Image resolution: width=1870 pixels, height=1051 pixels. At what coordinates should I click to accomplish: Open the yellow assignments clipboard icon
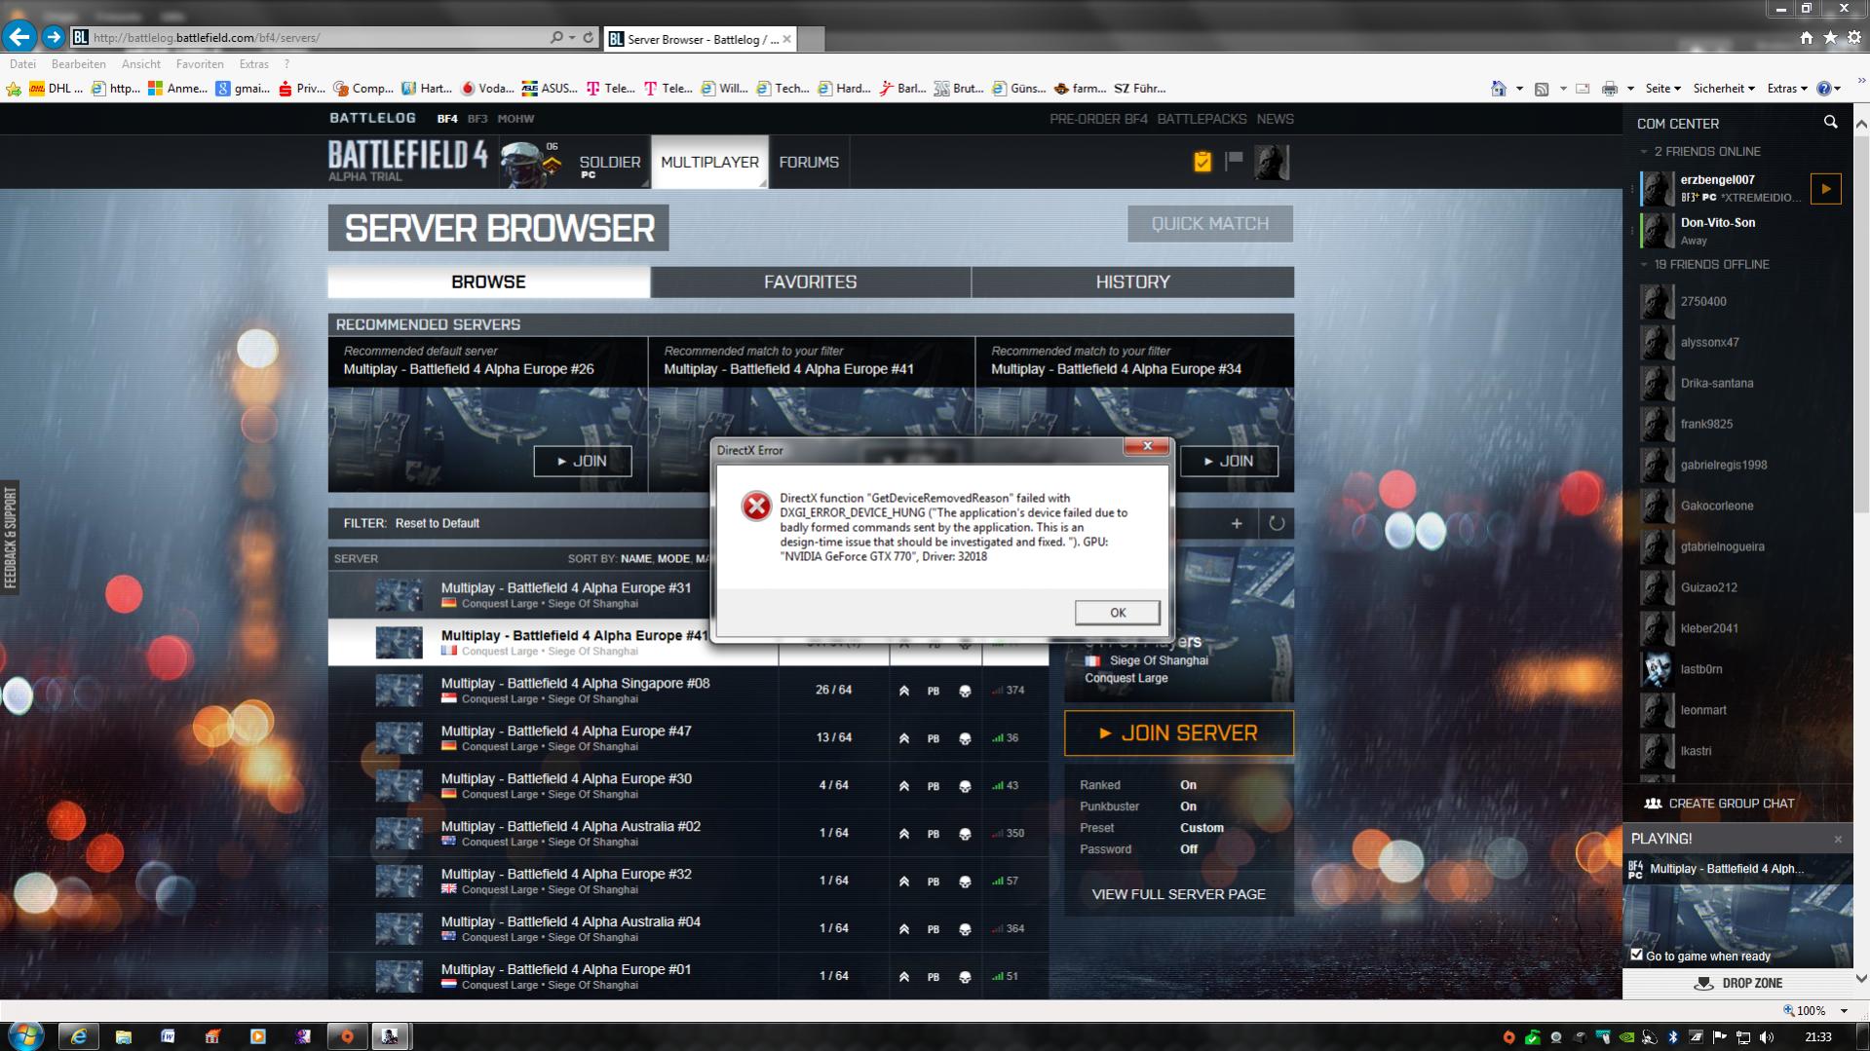[x=1202, y=161]
